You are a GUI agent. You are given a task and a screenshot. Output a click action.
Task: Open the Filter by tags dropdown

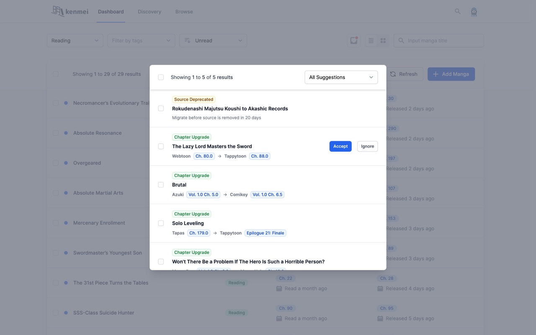click(141, 41)
